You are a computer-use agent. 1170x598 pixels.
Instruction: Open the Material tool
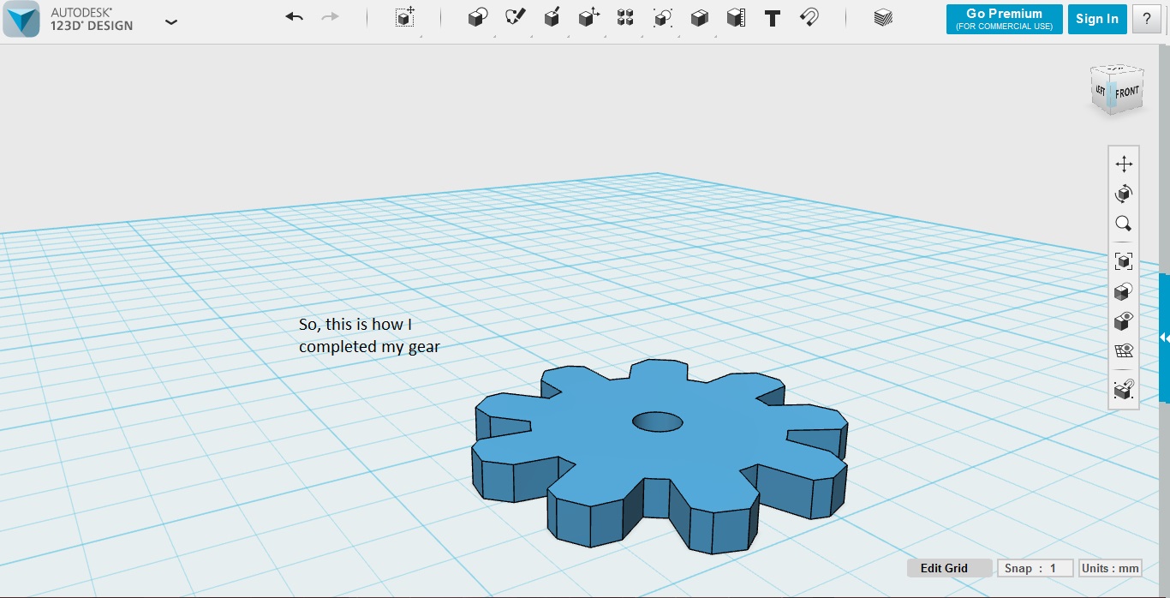click(x=883, y=17)
